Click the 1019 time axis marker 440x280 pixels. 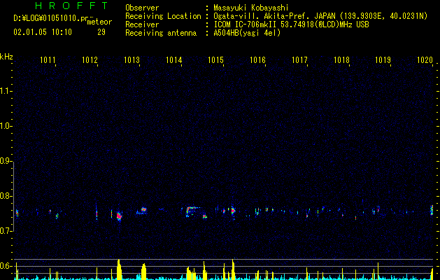tap(383, 60)
